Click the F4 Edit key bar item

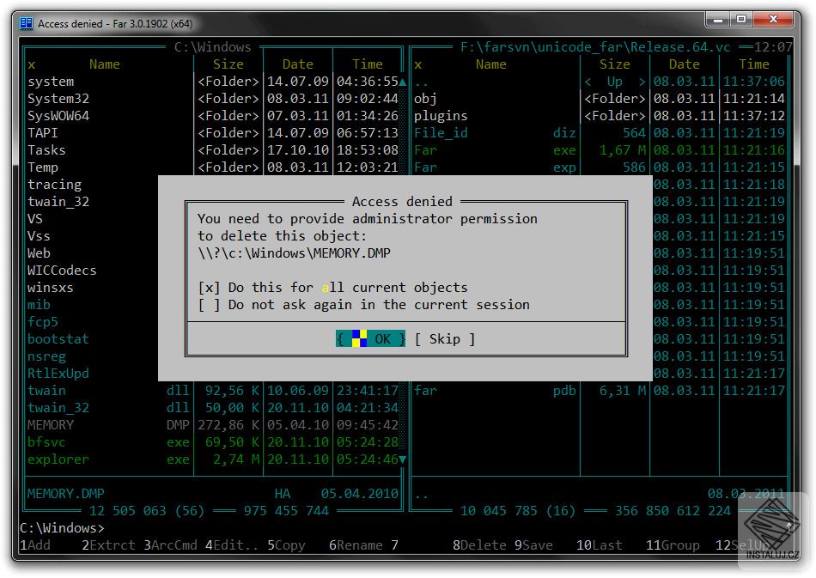click(232, 545)
